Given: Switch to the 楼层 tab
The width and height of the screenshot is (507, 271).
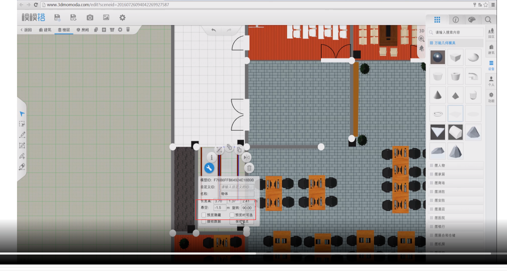Looking at the screenshot, I should click(x=63, y=30).
